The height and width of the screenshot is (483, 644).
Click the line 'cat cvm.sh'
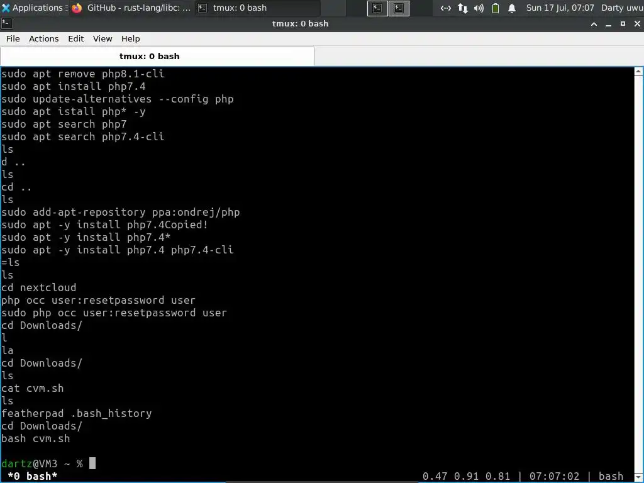[x=33, y=388]
